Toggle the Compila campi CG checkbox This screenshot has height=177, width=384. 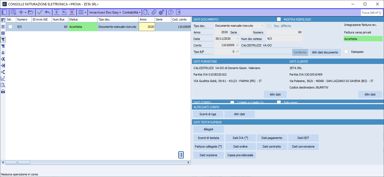232,102
